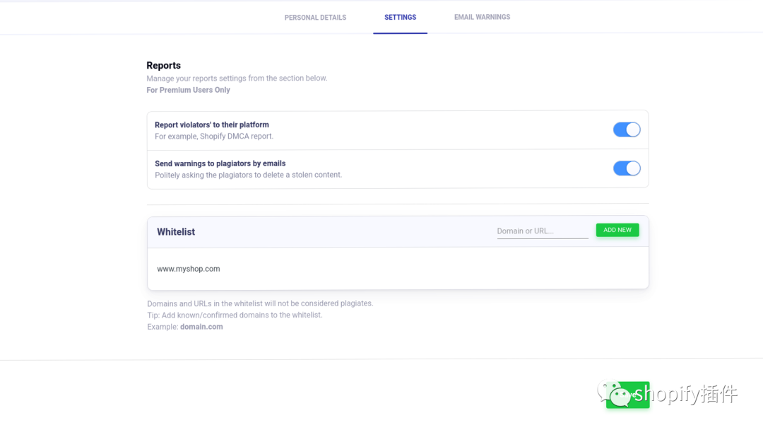Switch to the Email Warnings tab
The height and width of the screenshot is (430, 763).
pyautogui.click(x=483, y=17)
